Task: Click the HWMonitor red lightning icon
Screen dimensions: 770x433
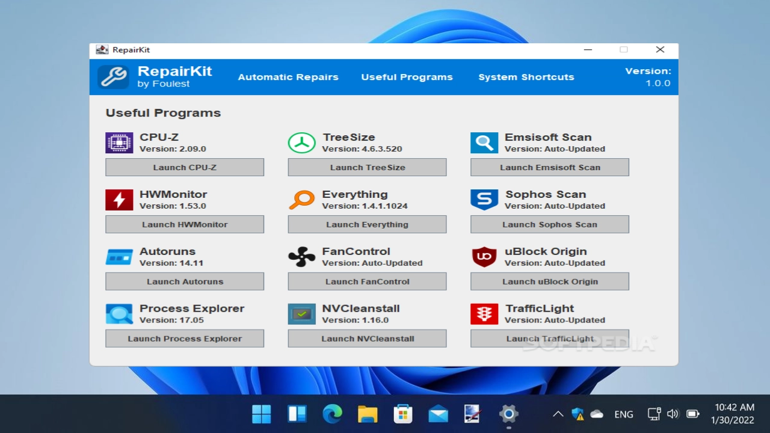Action: click(x=119, y=200)
